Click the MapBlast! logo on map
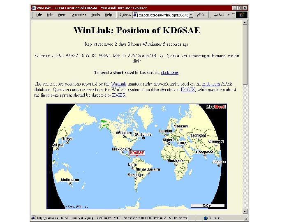 pyautogui.click(x=216, y=107)
